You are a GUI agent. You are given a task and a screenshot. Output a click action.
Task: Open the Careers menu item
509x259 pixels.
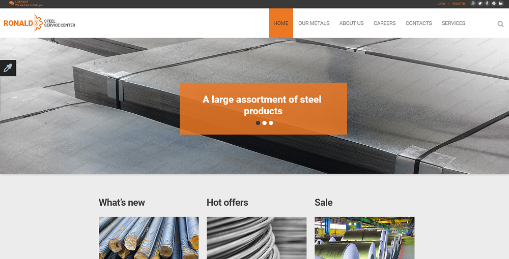385,23
